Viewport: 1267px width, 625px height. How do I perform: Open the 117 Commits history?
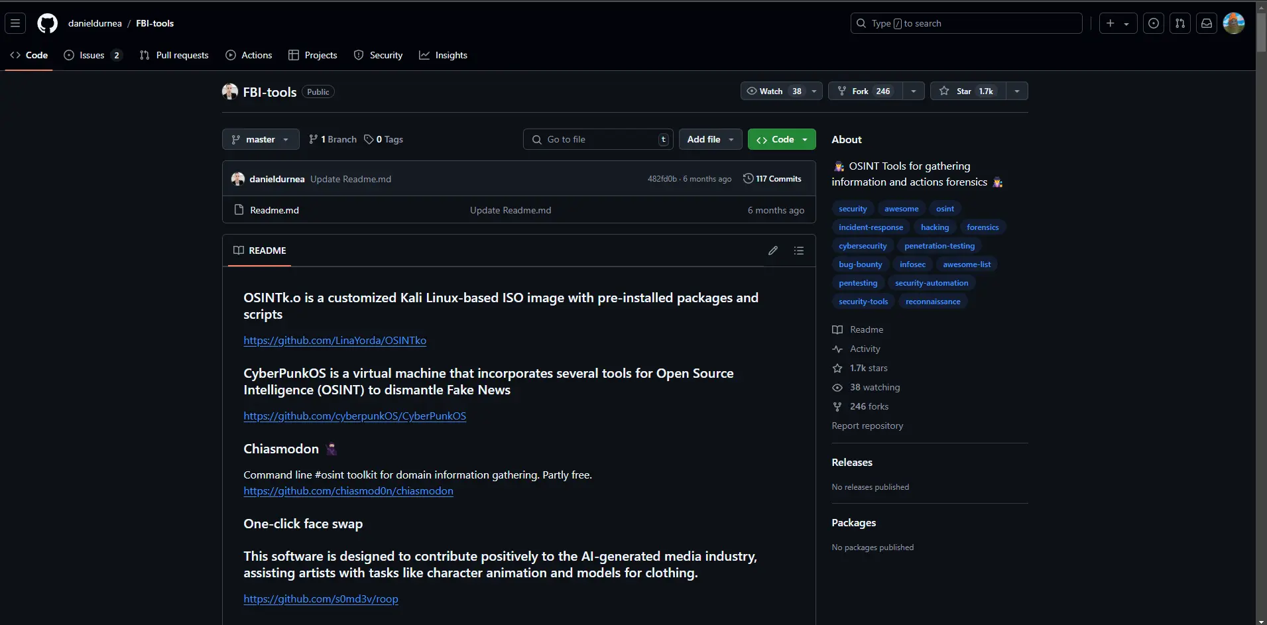pyautogui.click(x=772, y=179)
